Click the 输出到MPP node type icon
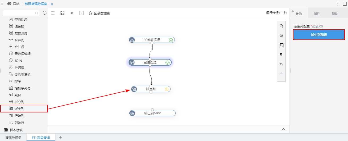Screen dimensions: 348x141 click(132, 113)
